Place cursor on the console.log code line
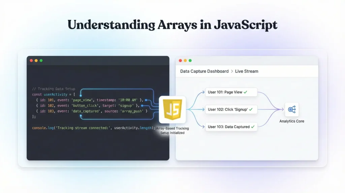 pyautogui.click(x=93, y=128)
